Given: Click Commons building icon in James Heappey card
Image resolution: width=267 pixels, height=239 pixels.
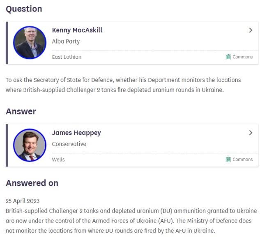Looking at the screenshot, I should 228,159.
